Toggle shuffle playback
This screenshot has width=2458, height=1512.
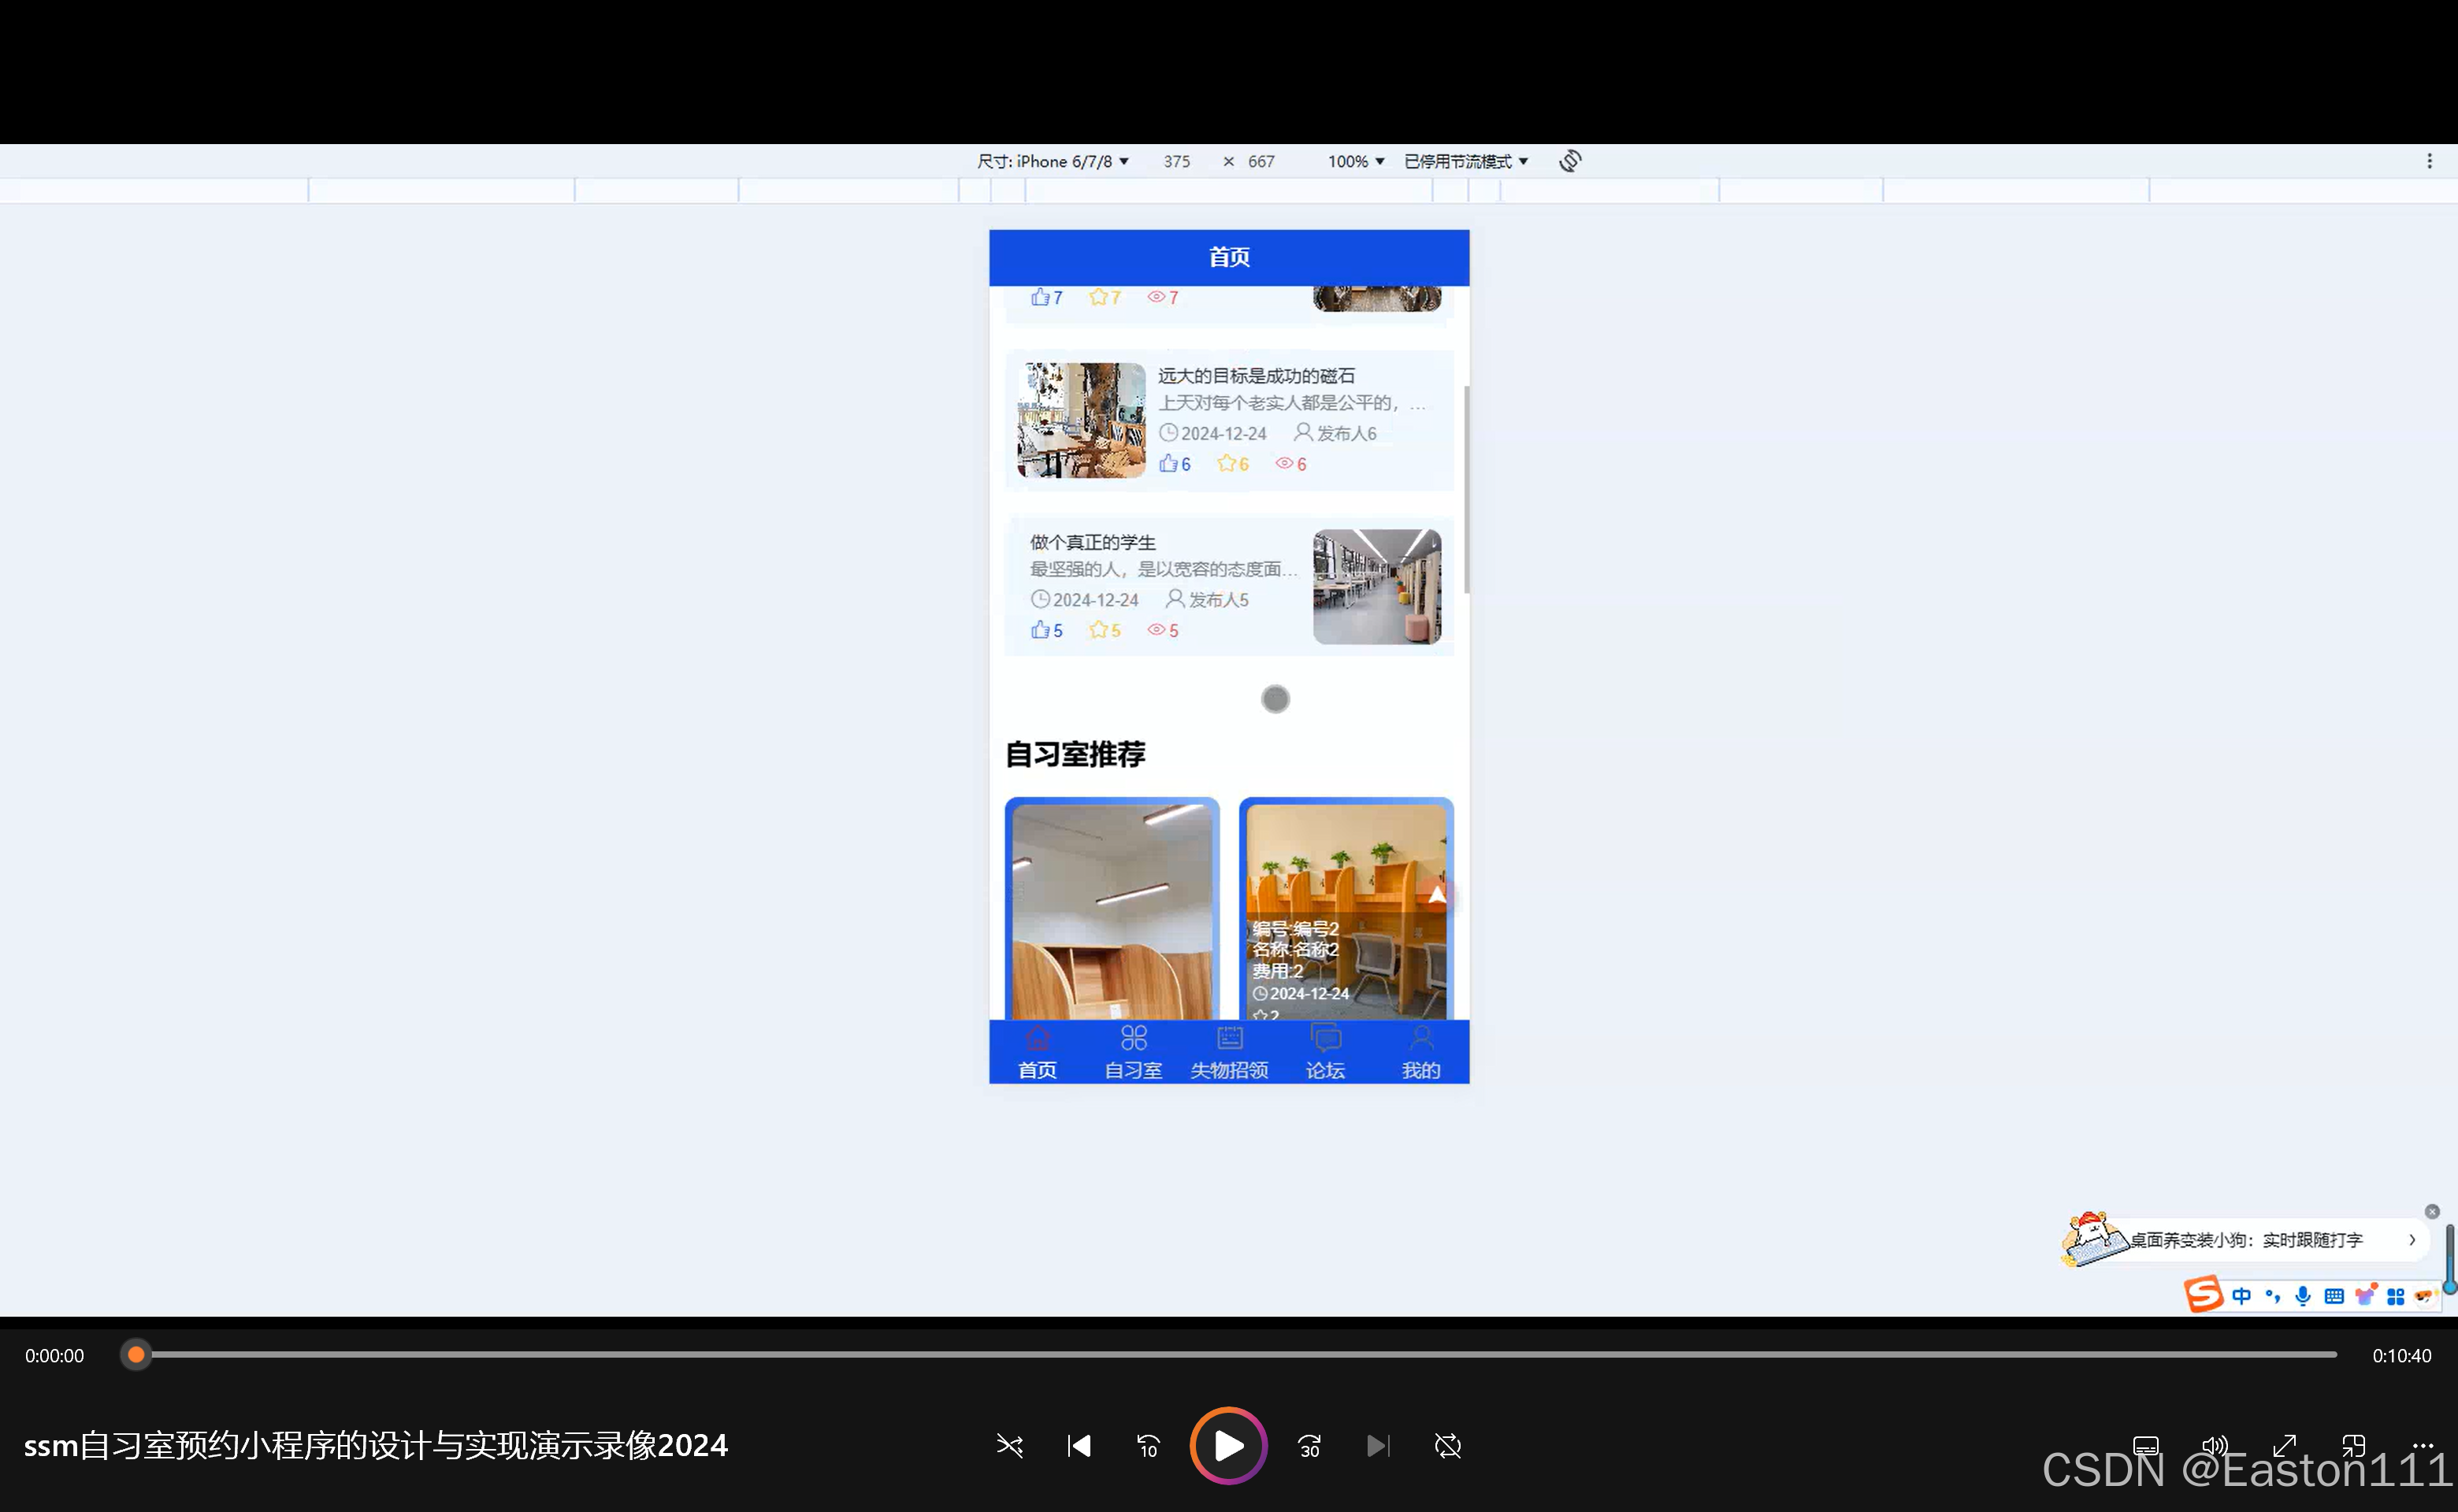coord(1009,1445)
